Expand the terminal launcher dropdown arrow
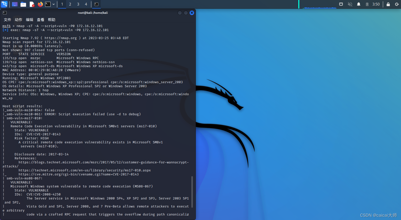This screenshot has height=220, width=401. (x=54, y=4)
